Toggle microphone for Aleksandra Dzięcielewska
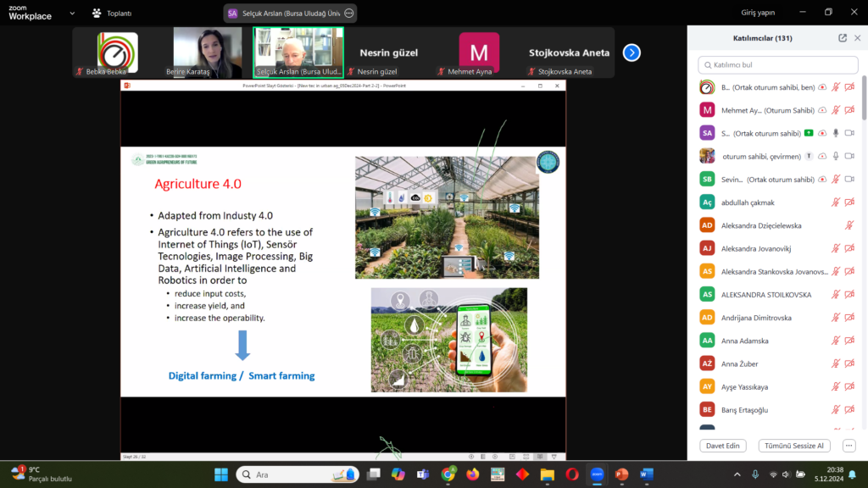This screenshot has height=488, width=868. (849, 225)
